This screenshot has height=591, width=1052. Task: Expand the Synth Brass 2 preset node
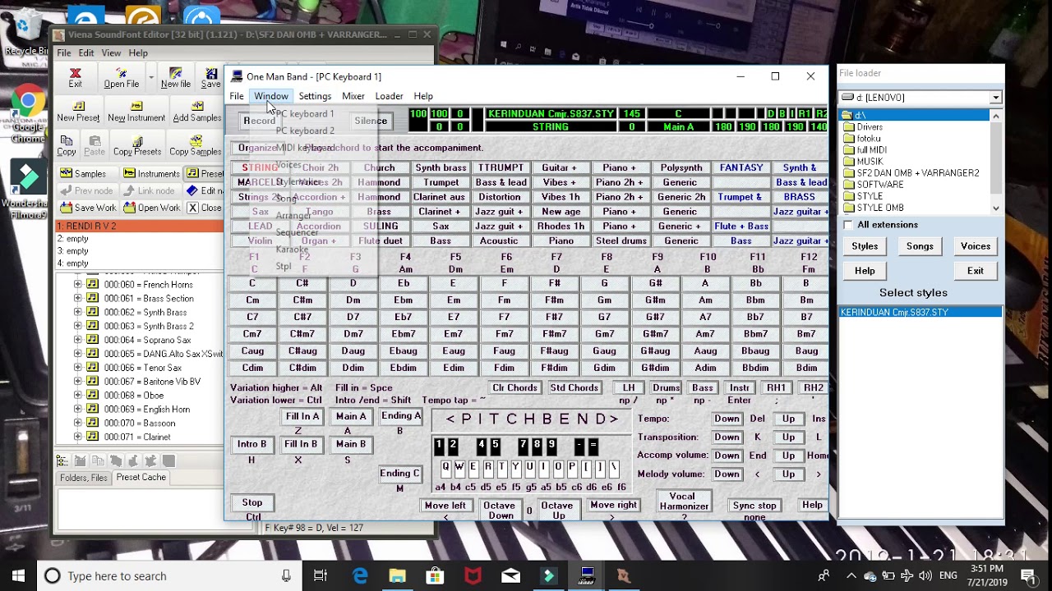(78, 326)
